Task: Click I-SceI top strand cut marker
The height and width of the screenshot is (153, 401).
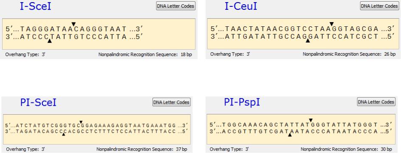Action: coord(73,24)
